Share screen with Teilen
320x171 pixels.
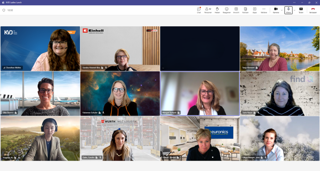pos(301,10)
